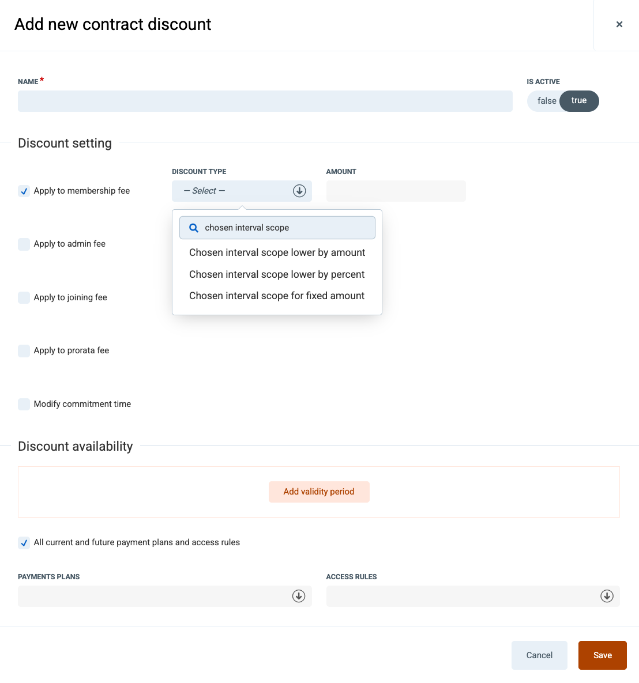639x683 pixels.
Task: Open Access Rules dropdown arrow
Action: point(607,596)
